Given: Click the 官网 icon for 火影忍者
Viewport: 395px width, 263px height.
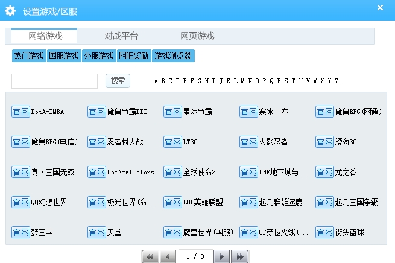Looking at the screenshot, I should point(248,142).
